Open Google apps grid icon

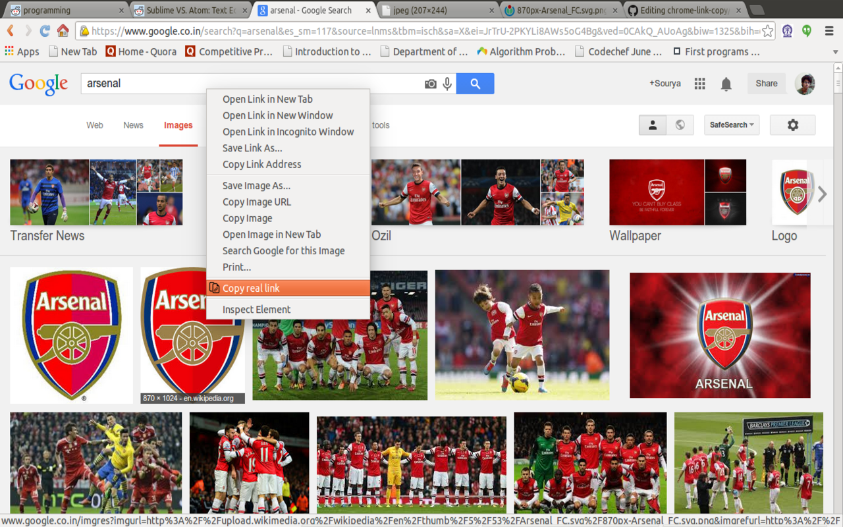pos(699,84)
